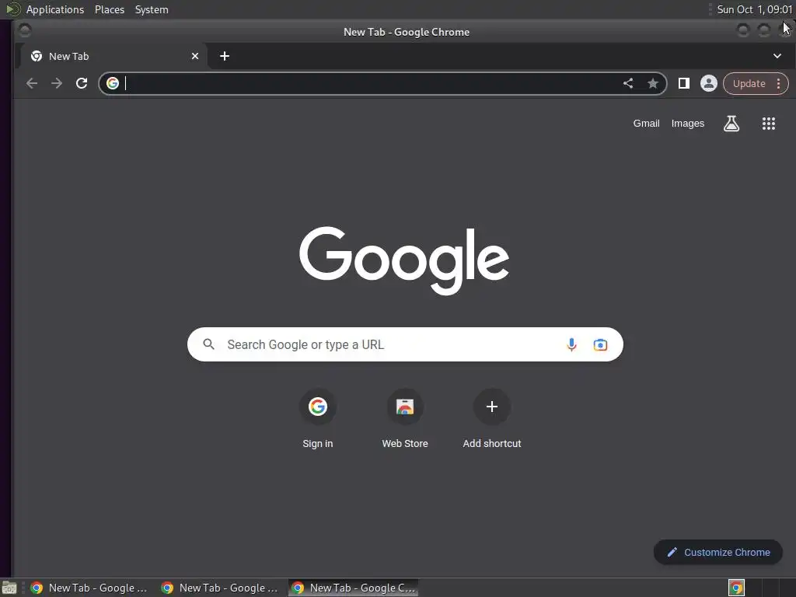
Task: Click Customize Chrome button
Action: click(x=717, y=552)
